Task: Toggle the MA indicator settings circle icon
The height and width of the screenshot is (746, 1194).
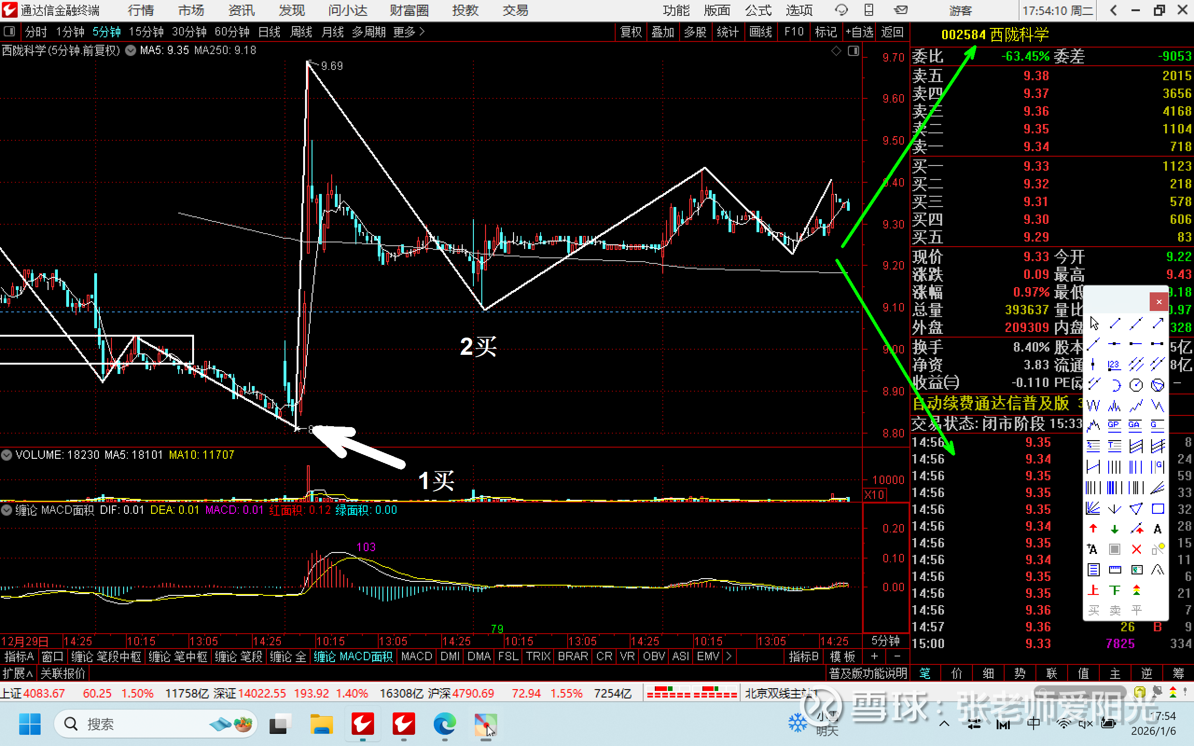Action: tap(130, 50)
